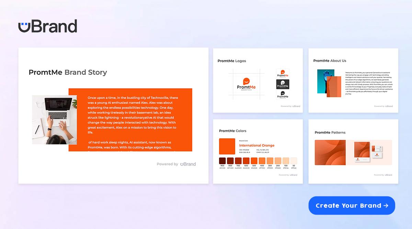Image resolution: width=412 pixels, height=229 pixels.
Task: Choose the 300 shade color swatch
Action: [270, 161]
